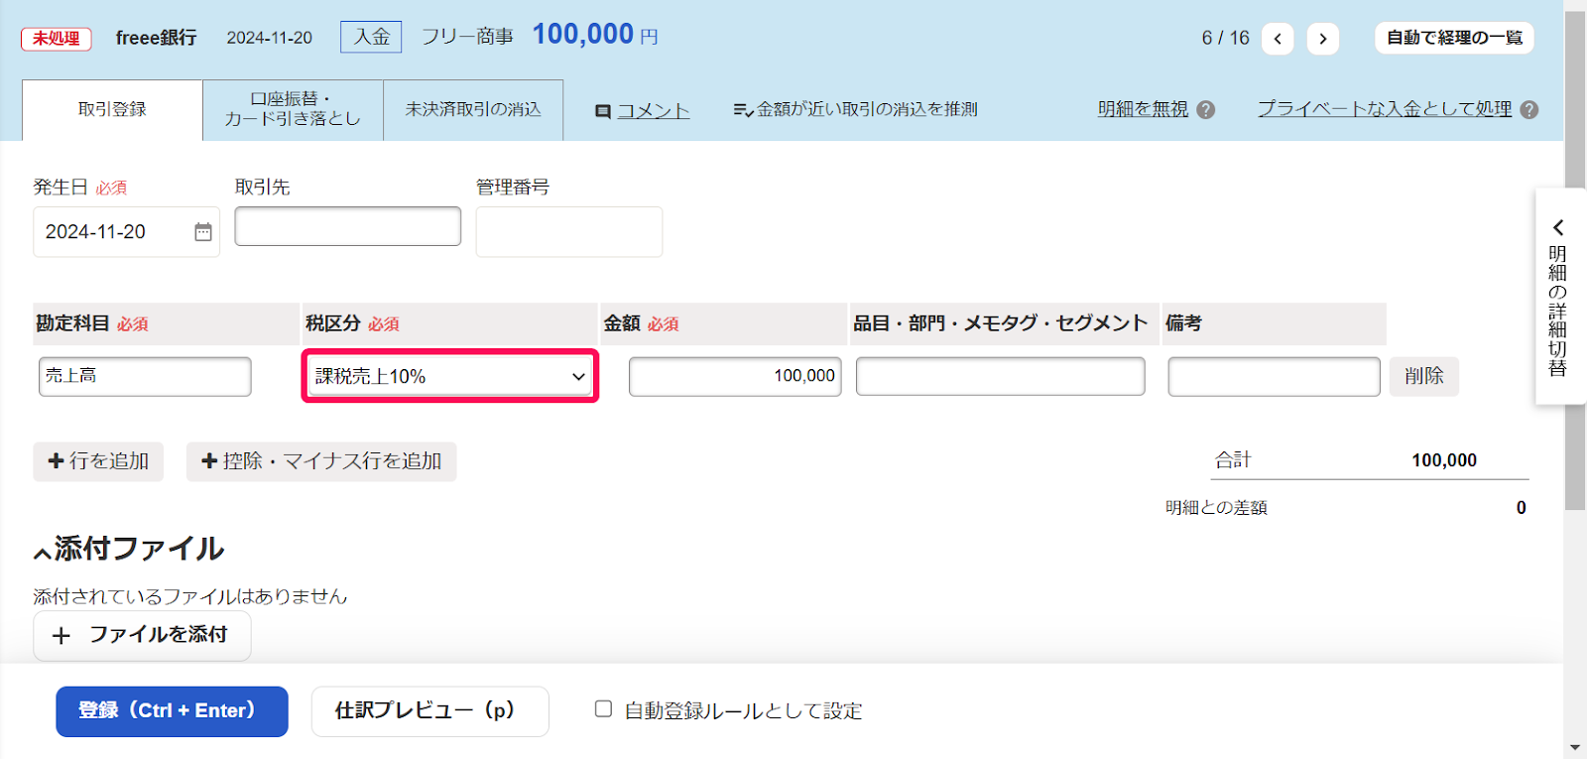
Task: Go to previous statement arrow
Action: click(1278, 39)
